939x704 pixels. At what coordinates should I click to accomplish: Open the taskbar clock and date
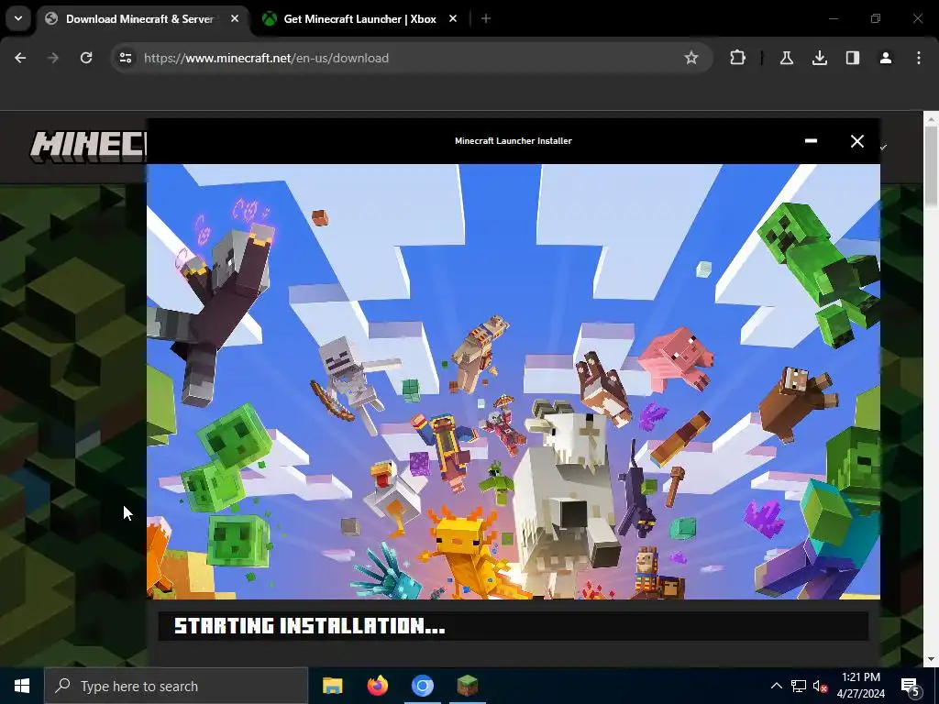point(860,686)
